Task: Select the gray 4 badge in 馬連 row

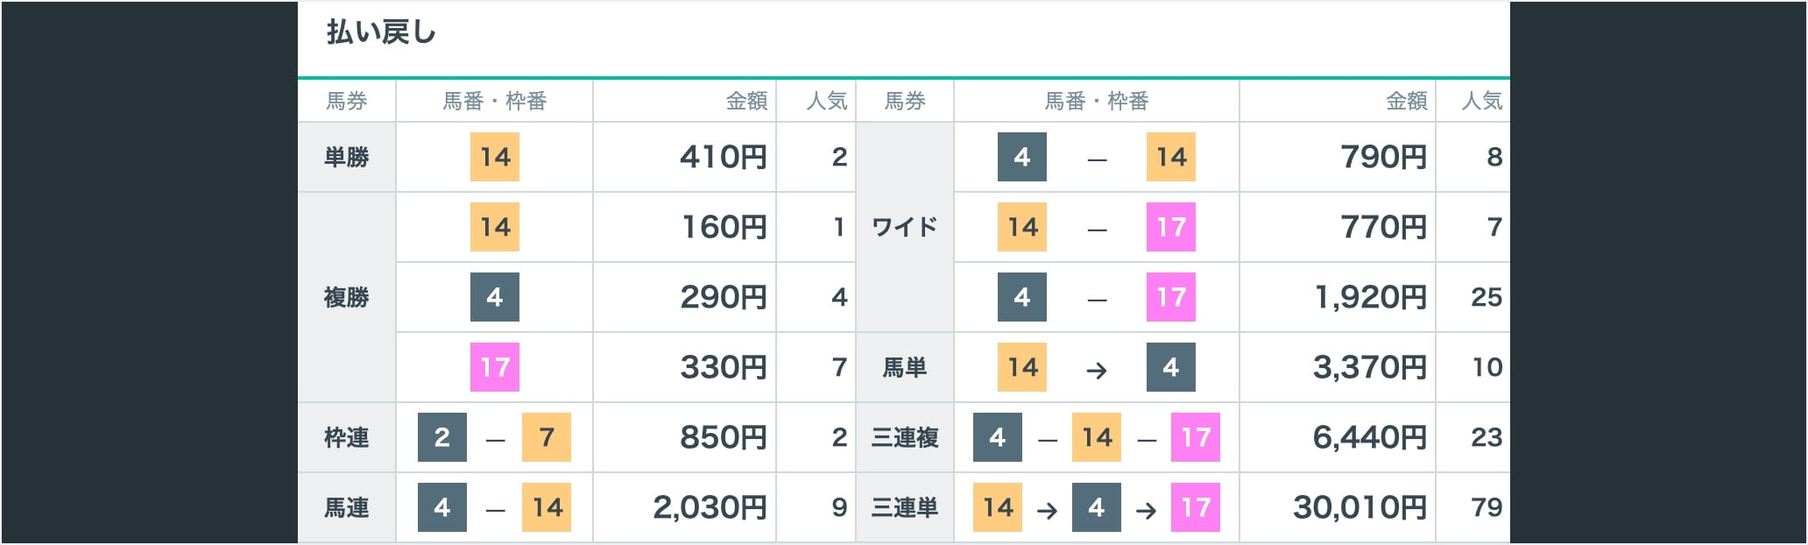Action: [441, 507]
